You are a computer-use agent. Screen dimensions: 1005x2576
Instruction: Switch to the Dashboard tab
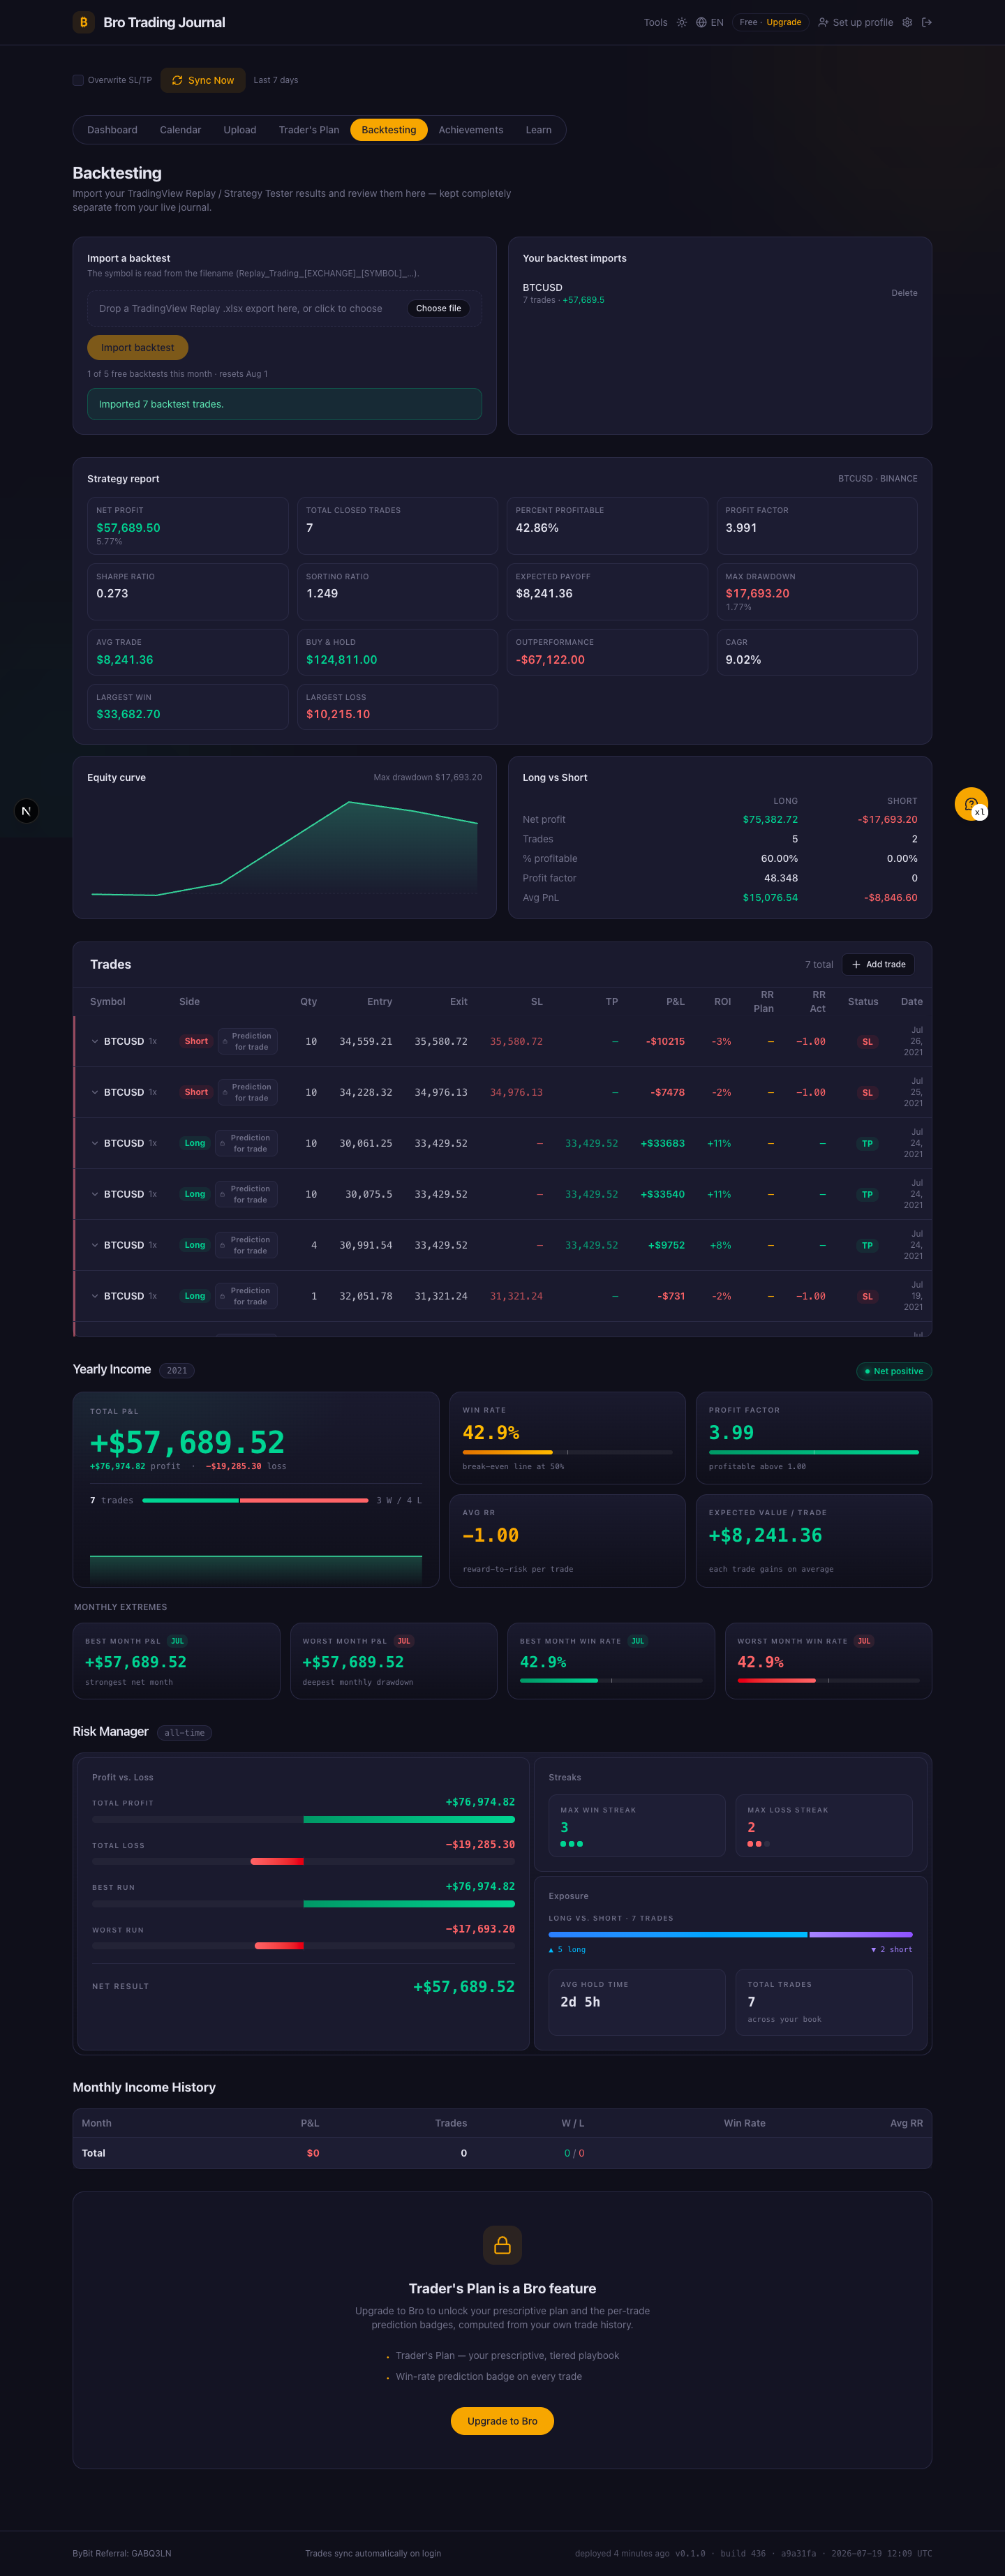coord(112,130)
